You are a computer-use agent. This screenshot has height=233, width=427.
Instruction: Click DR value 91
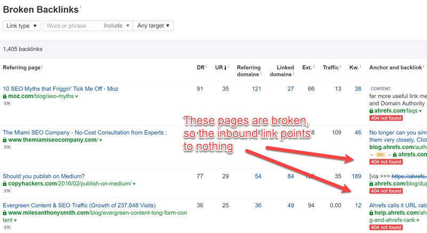coord(200,89)
